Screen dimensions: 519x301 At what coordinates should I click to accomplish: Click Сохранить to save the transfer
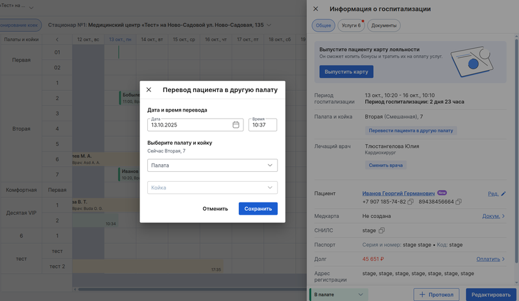pos(258,209)
